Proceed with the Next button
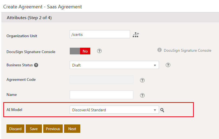 [72, 129]
